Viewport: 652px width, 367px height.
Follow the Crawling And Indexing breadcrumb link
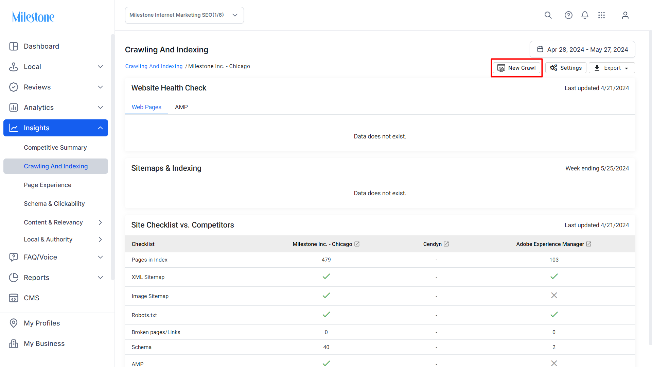(154, 66)
